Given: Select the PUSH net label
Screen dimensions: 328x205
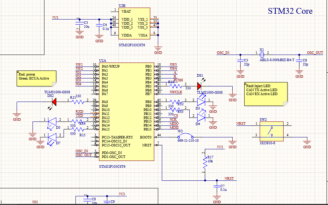Looking at the screenshot, I should pos(178,80).
